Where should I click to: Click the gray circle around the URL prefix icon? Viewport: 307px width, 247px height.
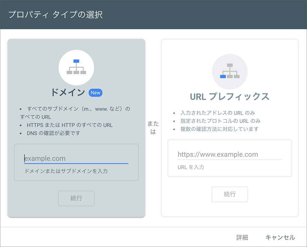[230, 71]
